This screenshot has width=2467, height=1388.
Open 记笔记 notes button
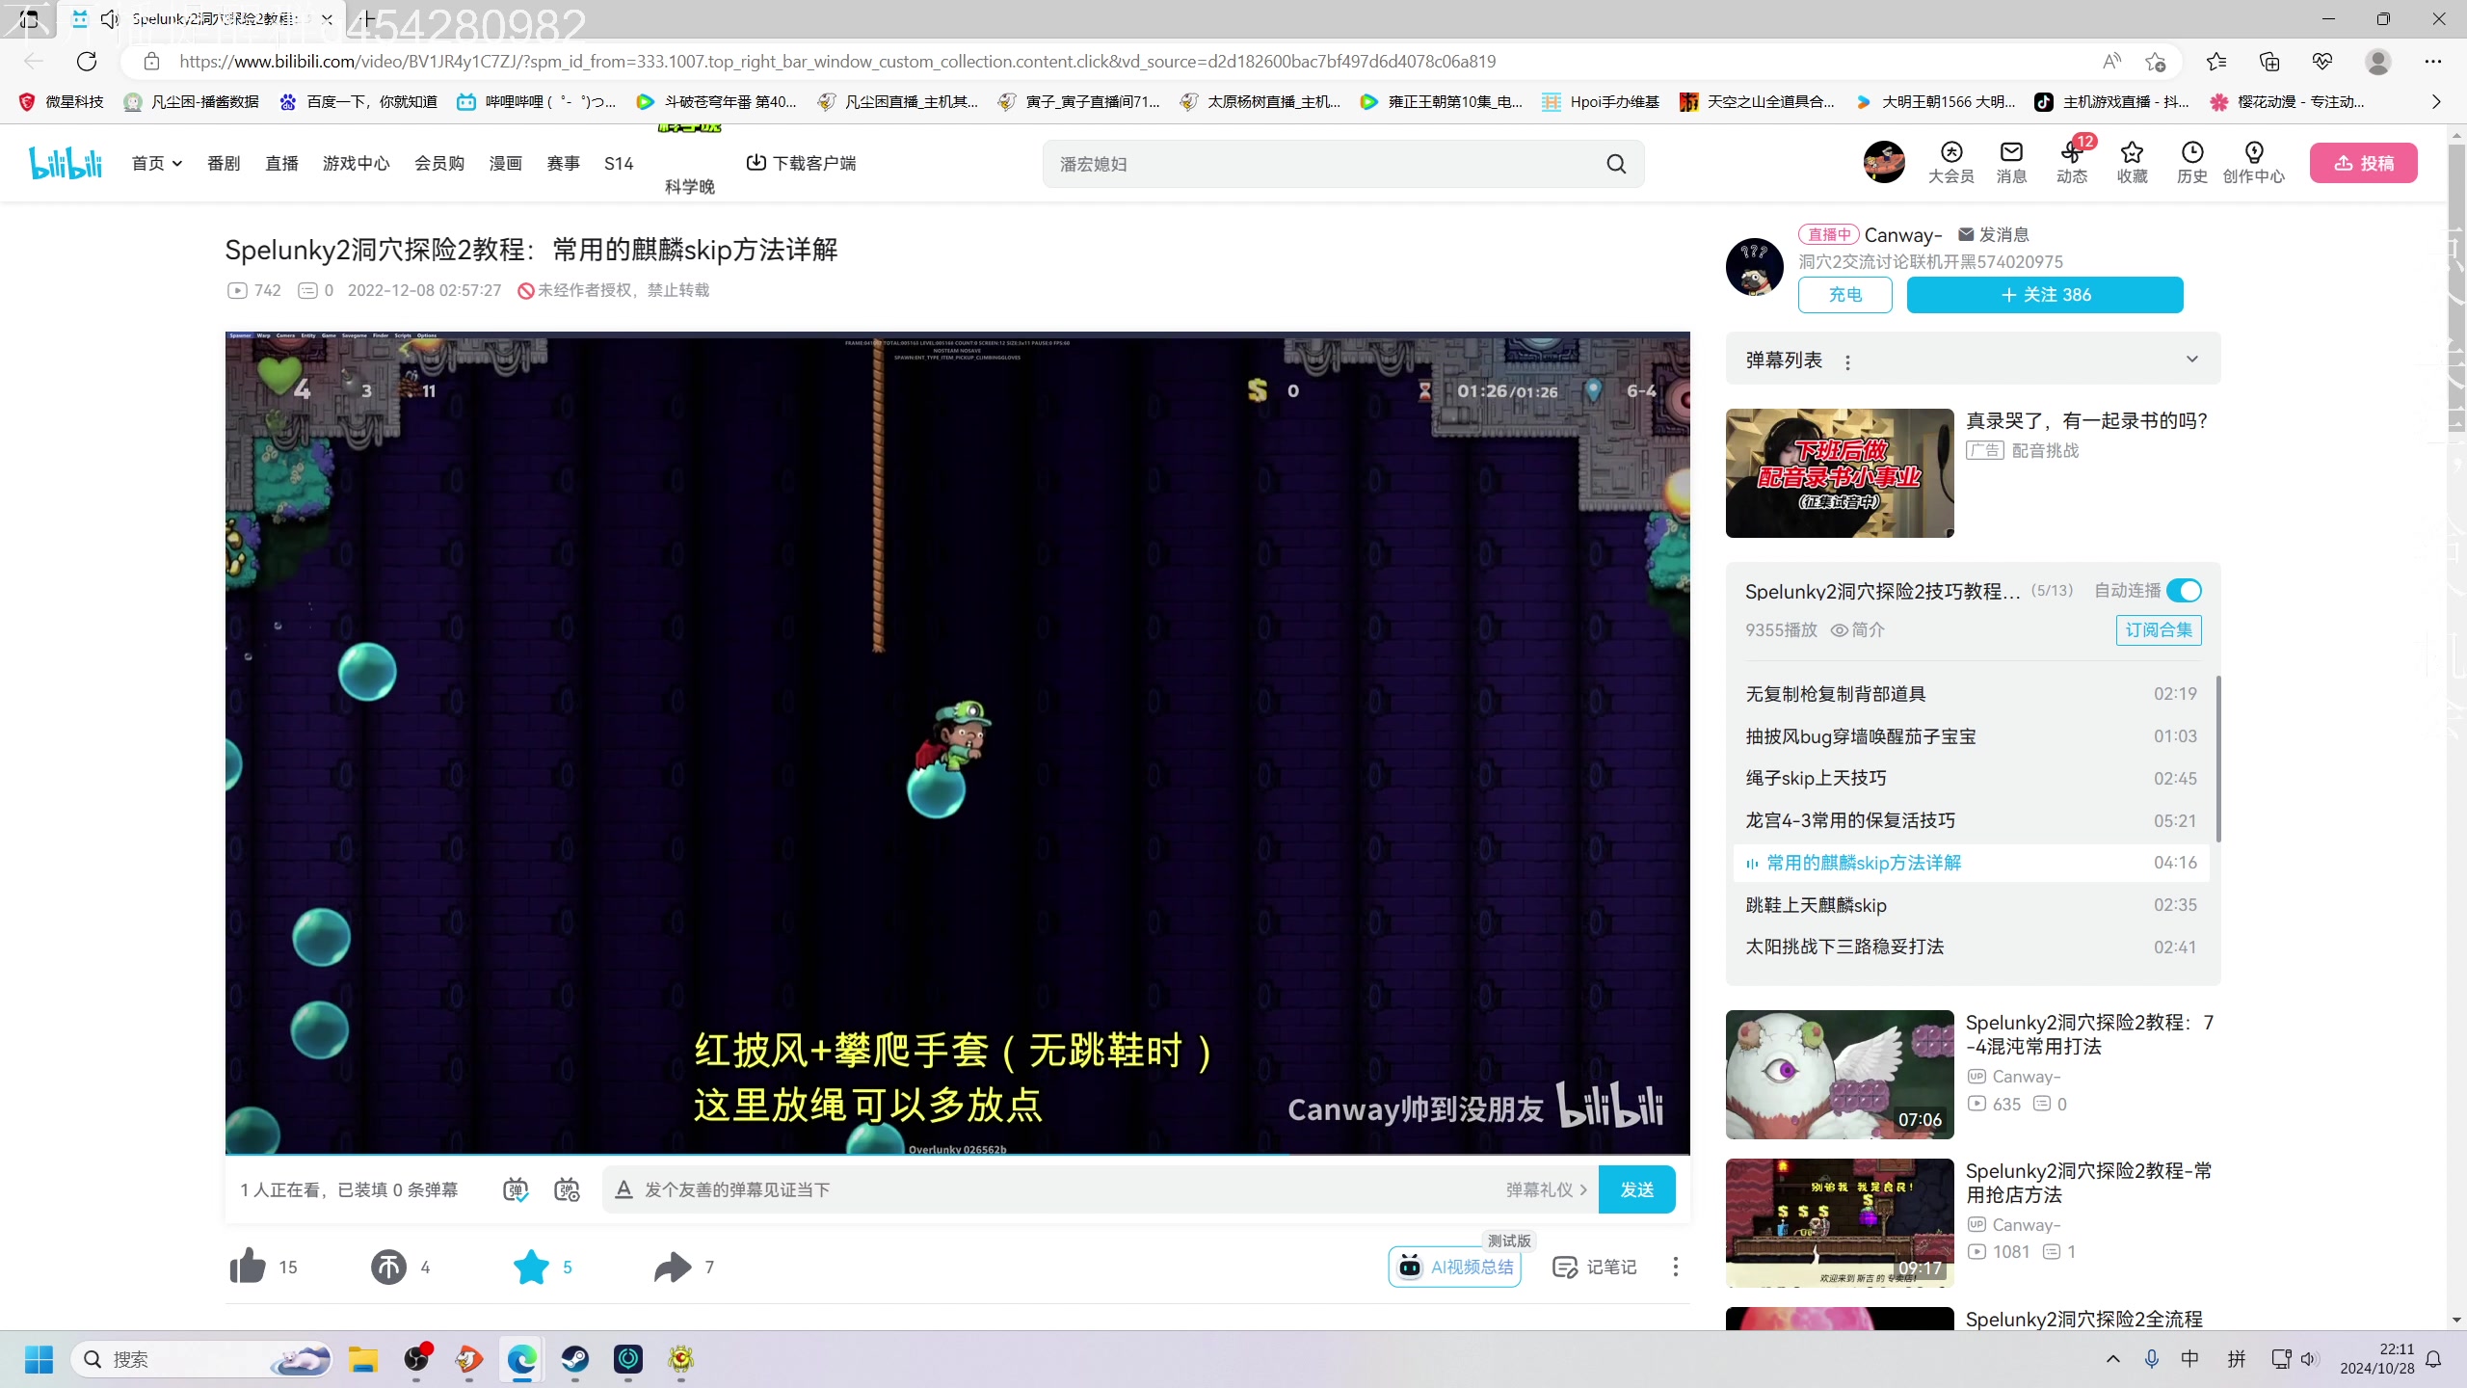point(1595,1267)
